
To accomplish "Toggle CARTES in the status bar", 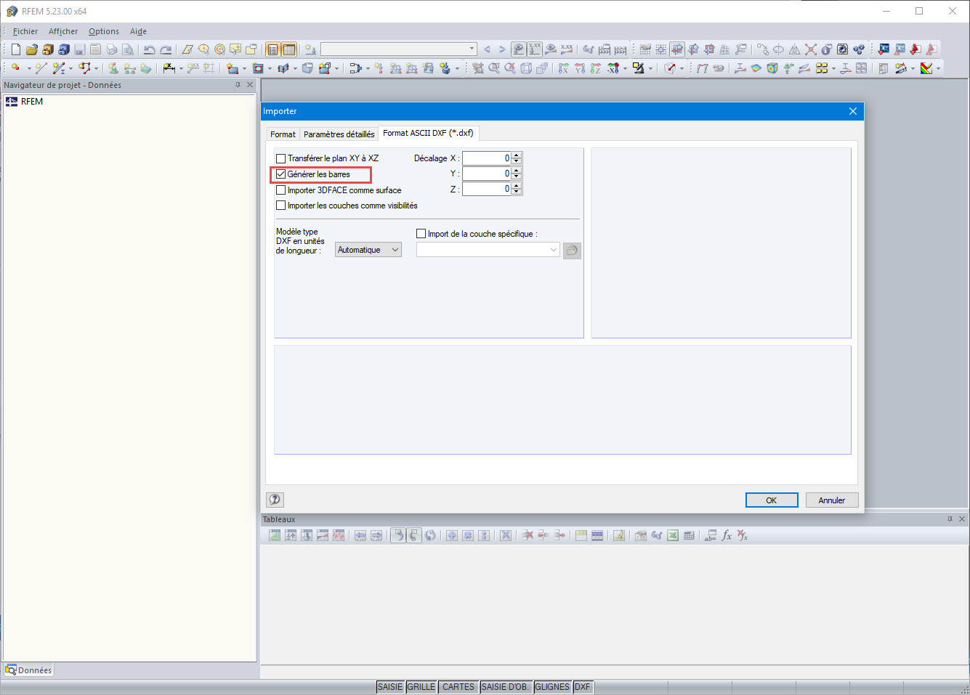I will (458, 687).
